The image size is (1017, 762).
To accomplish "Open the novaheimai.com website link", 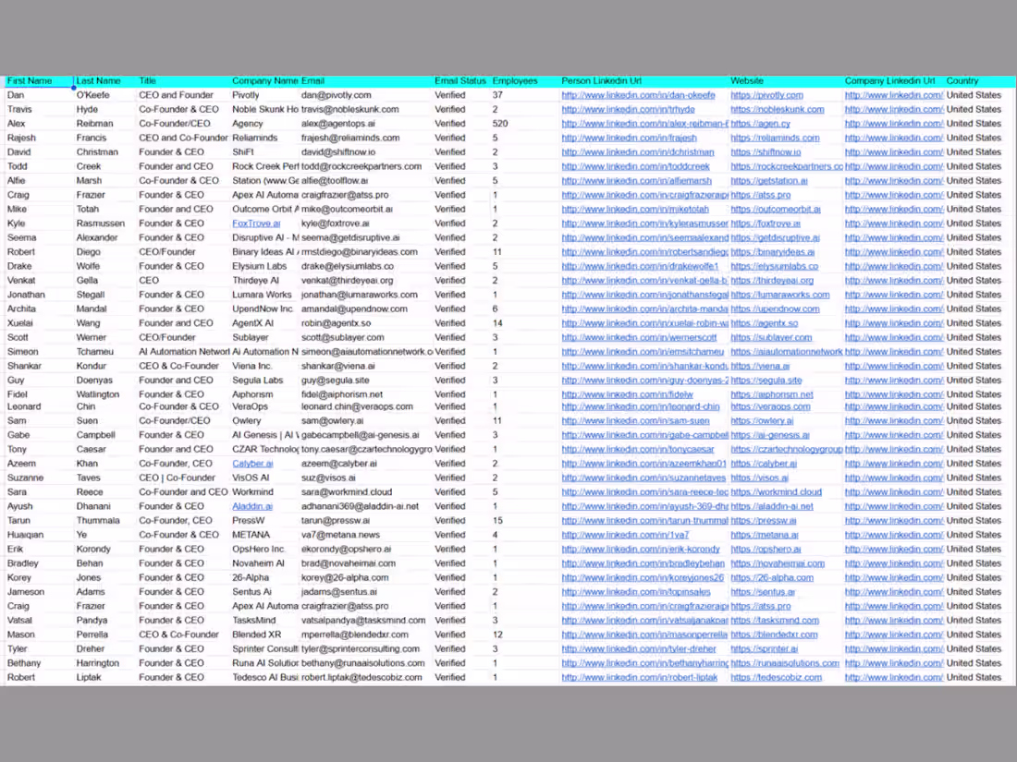I will click(778, 563).
